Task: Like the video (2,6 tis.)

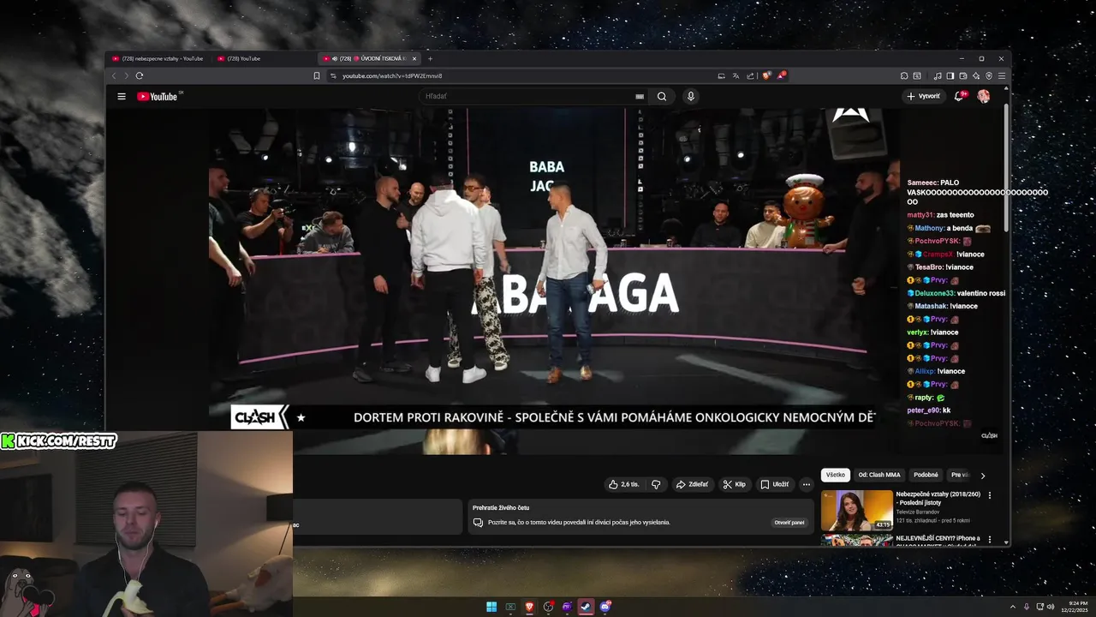Action: point(624,484)
